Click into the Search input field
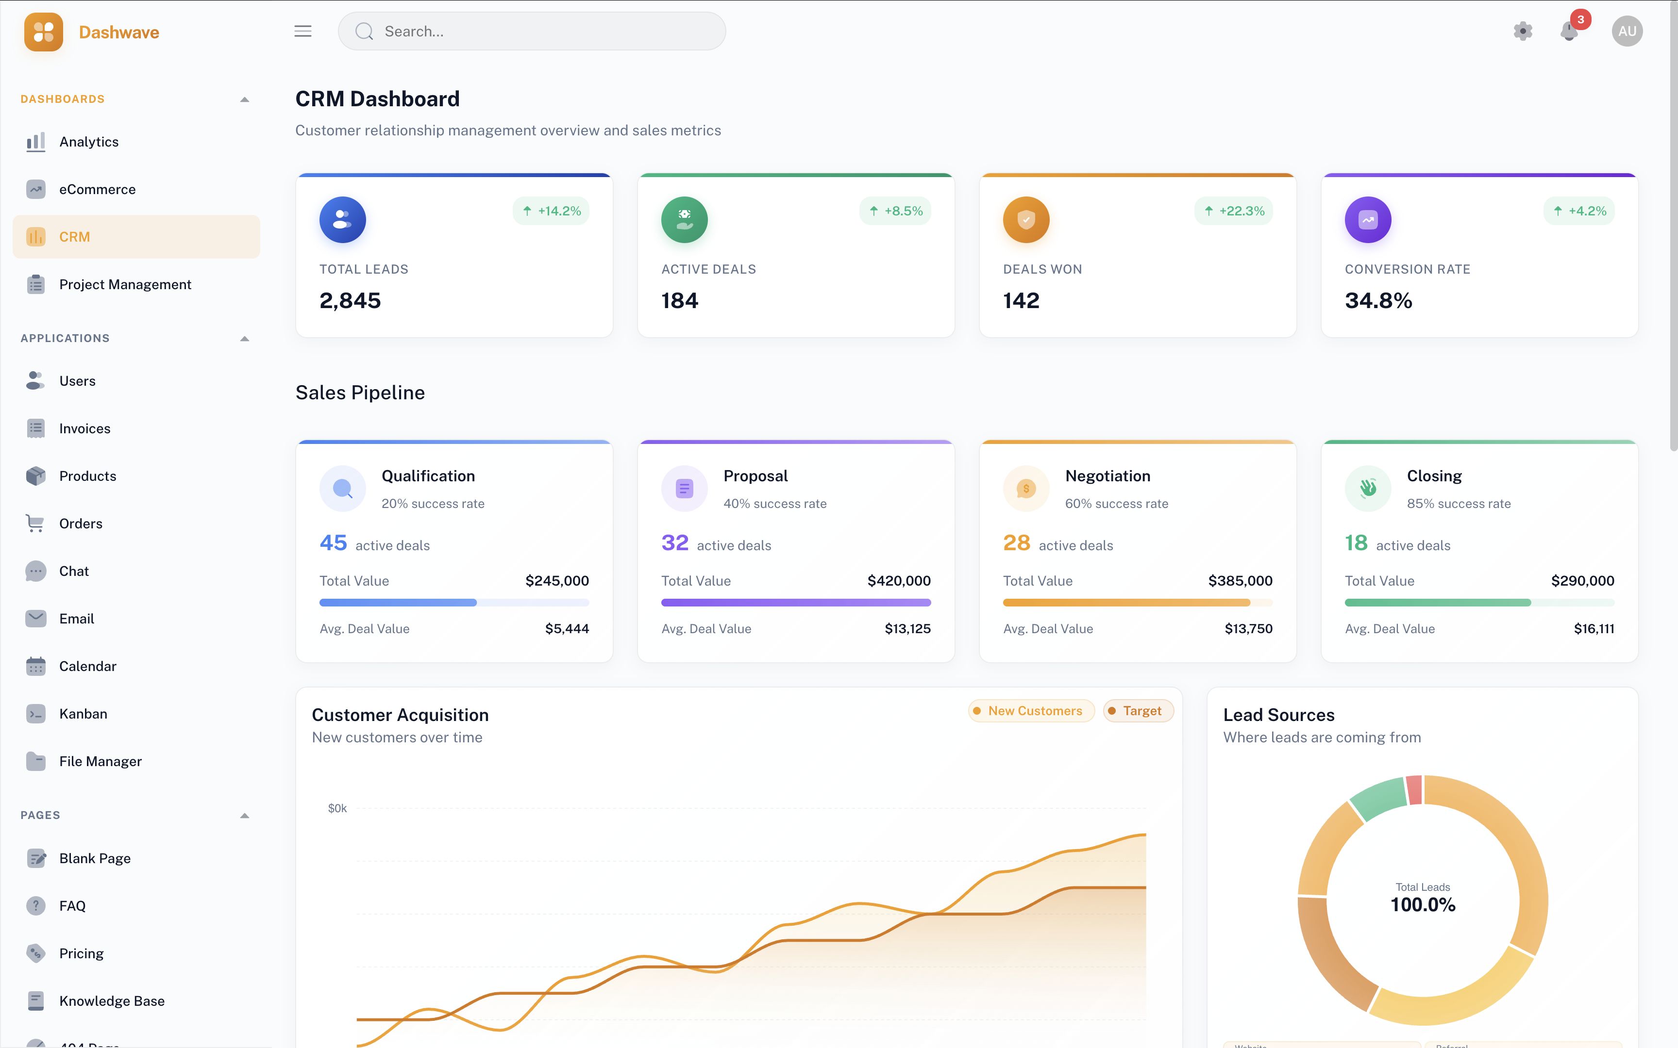 pos(541,31)
